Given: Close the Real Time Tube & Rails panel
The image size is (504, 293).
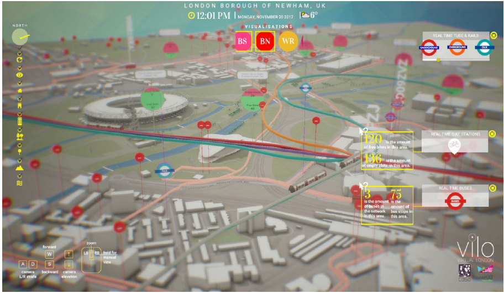Looking at the screenshot, I should [x=494, y=35].
